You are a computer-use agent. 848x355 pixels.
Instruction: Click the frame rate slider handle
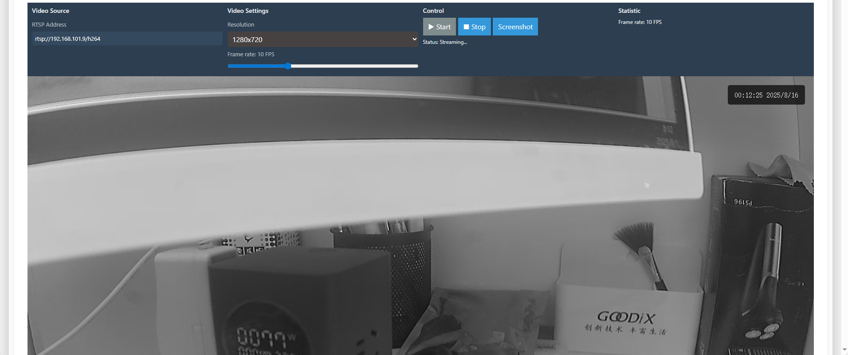(x=288, y=66)
